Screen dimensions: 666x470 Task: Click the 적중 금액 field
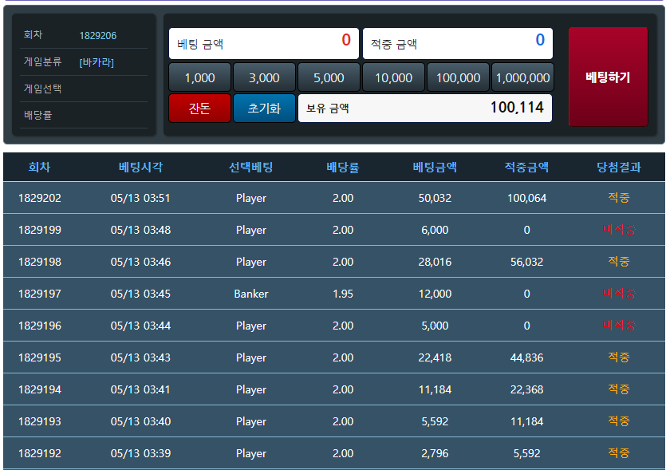(x=458, y=43)
